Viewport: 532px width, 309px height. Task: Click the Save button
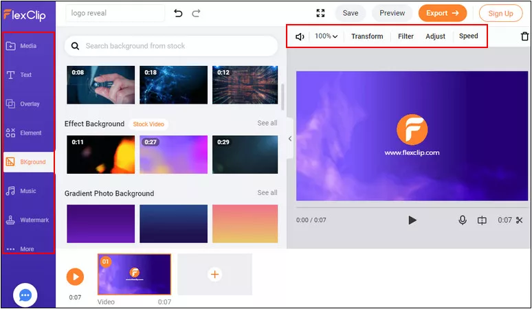pos(351,13)
